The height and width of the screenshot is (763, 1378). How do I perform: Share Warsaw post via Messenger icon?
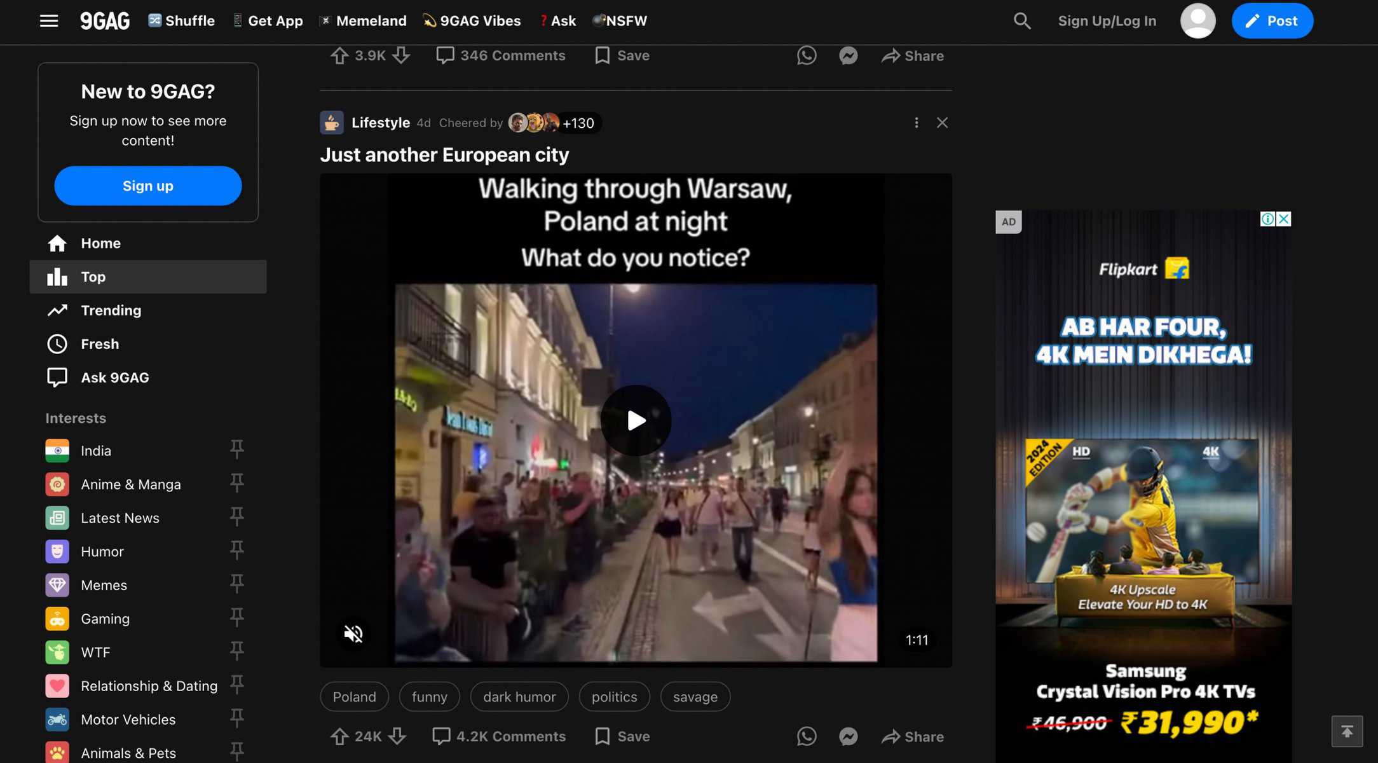tap(849, 736)
